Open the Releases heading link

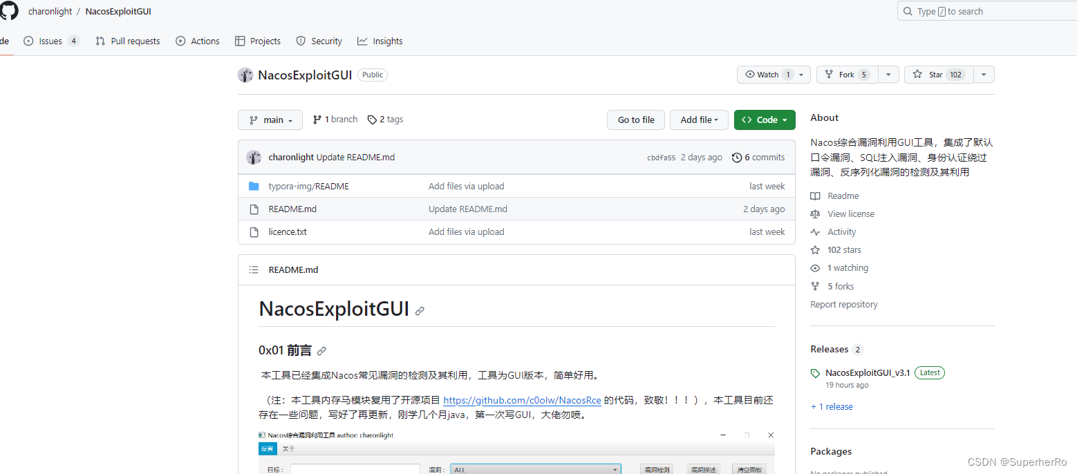tap(836, 349)
